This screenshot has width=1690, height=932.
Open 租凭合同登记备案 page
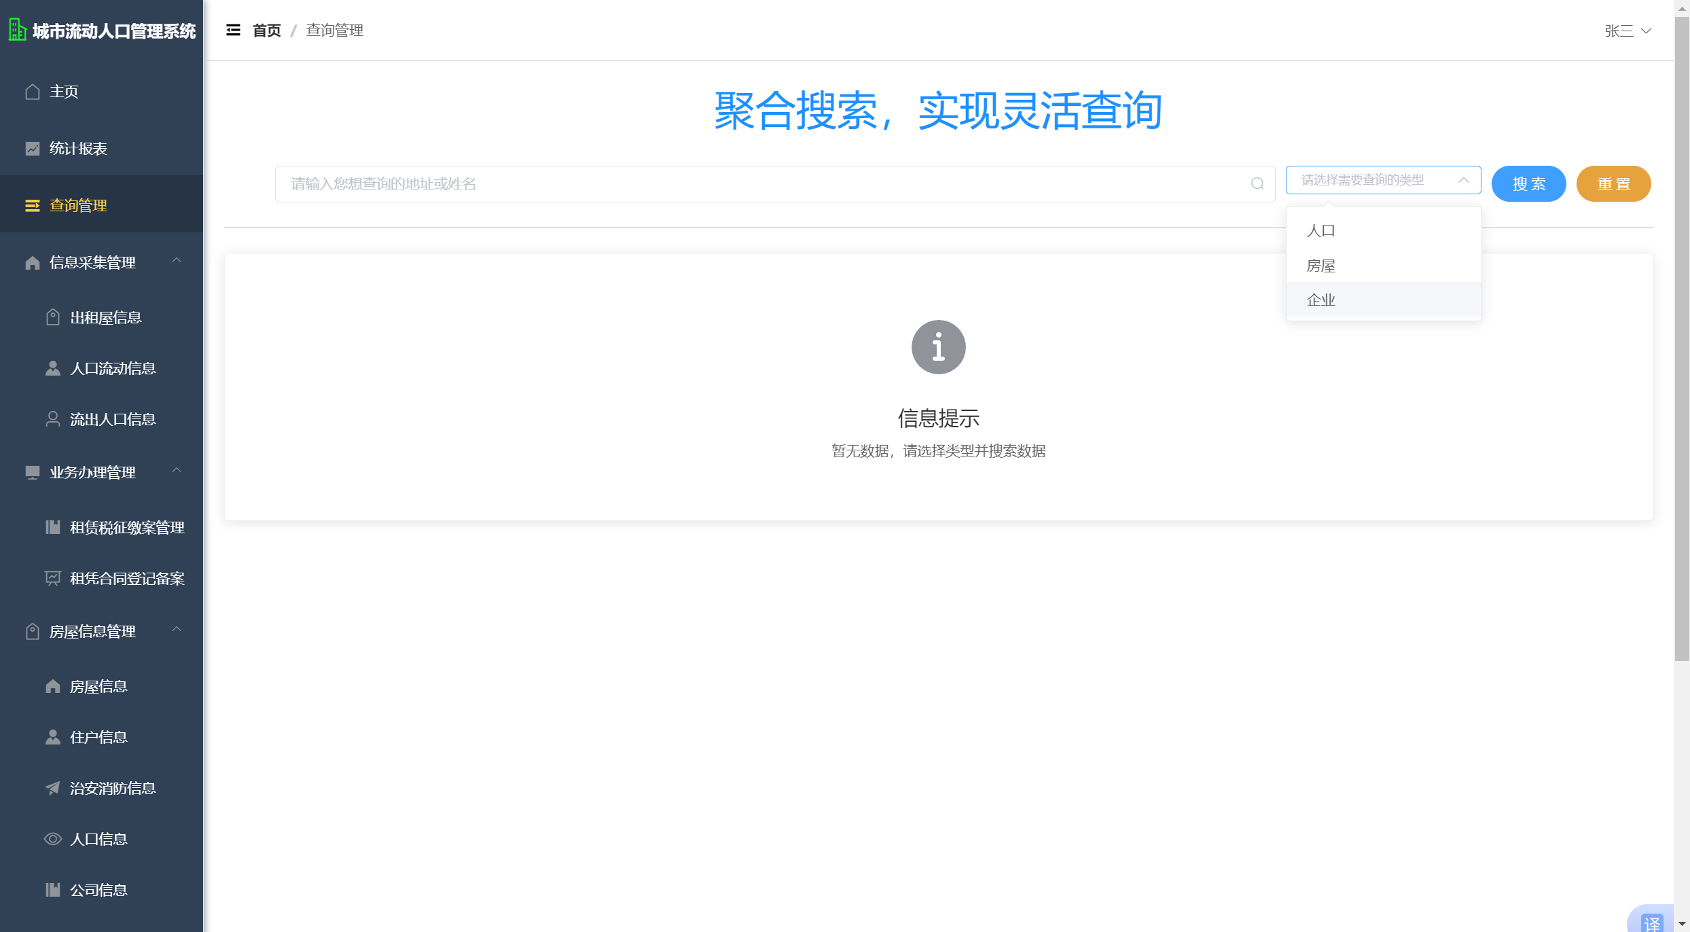click(101, 578)
